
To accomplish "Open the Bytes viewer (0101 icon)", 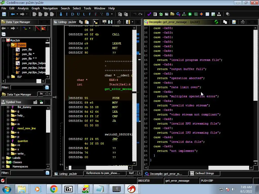I will tap(155, 14).
